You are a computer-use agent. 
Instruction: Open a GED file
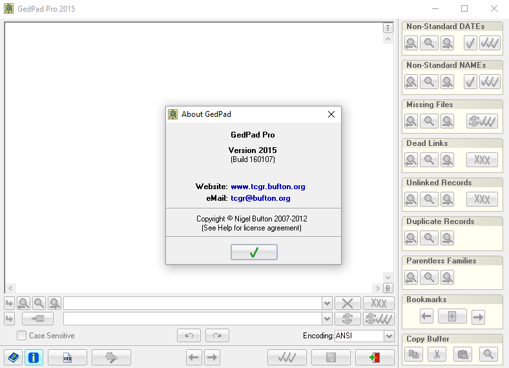tap(67, 358)
